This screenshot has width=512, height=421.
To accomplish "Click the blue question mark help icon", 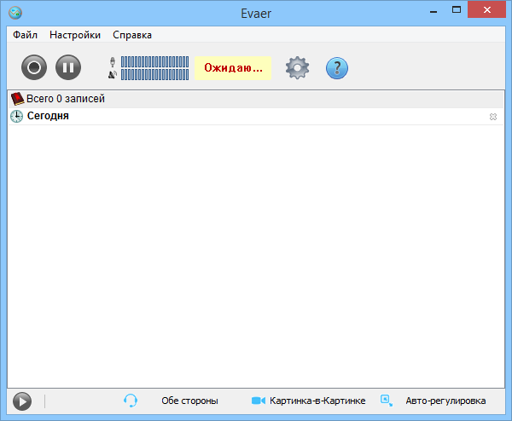I will 337,67.
